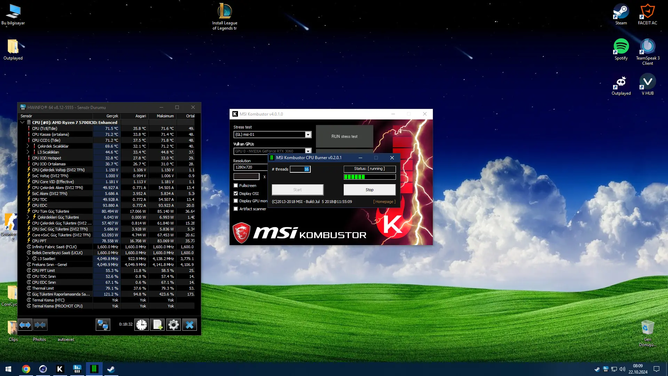Click the empty custom width field below Resolution
Screen dimensions: 668x376
246,177
